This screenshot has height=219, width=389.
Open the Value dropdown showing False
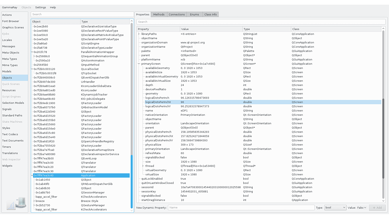(x=362, y=208)
